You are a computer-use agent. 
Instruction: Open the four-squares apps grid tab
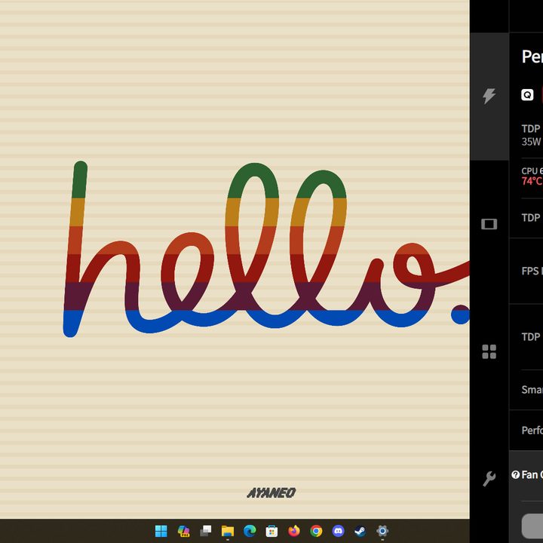click(489, 351)
